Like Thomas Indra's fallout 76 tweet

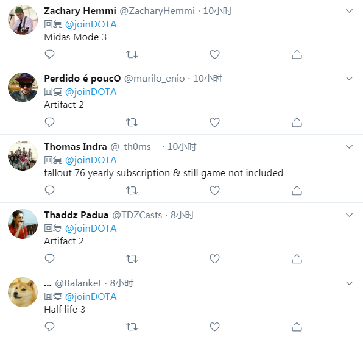coord(214,191)
